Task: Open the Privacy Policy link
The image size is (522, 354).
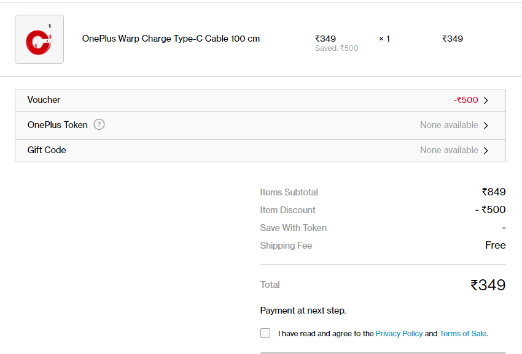Action: pos(399,334)
